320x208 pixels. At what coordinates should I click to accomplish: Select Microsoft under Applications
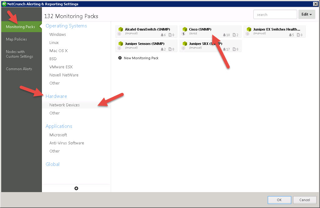[58, 135]
